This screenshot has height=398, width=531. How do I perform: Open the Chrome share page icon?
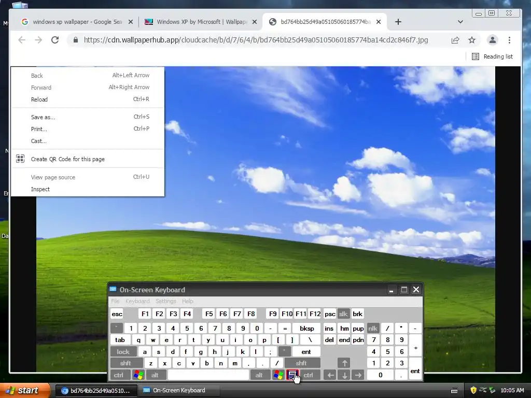tap(455, 40)
